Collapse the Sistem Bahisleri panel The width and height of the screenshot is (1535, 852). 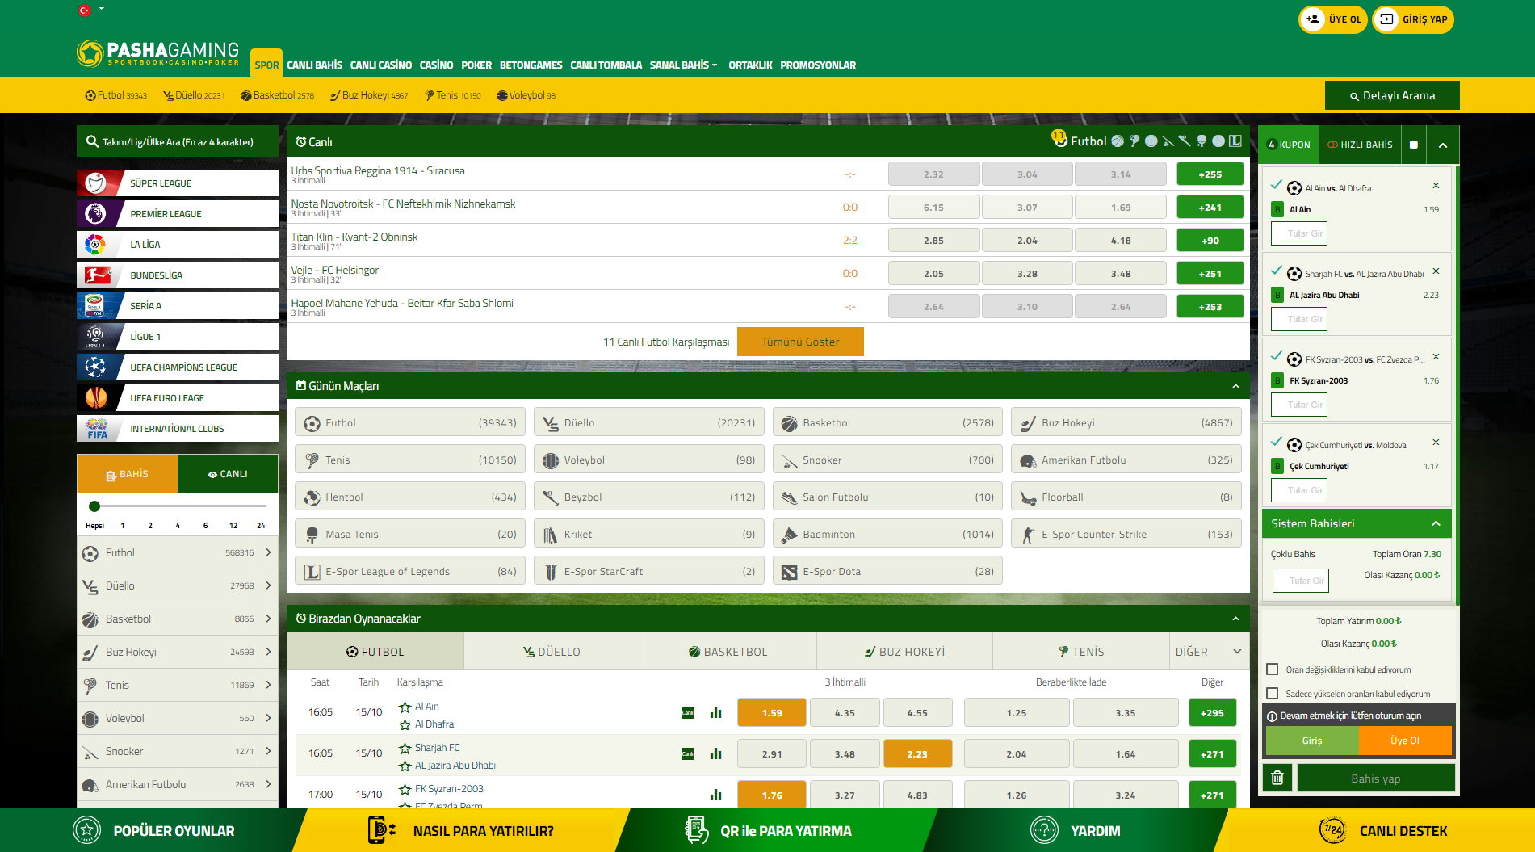tap(1436, 523)
